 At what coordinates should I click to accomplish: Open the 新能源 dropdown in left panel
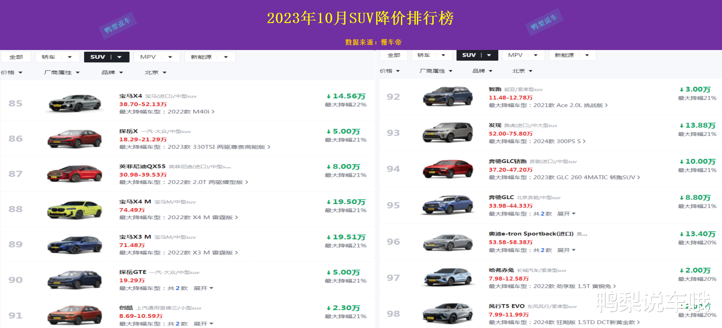point(210,57)
